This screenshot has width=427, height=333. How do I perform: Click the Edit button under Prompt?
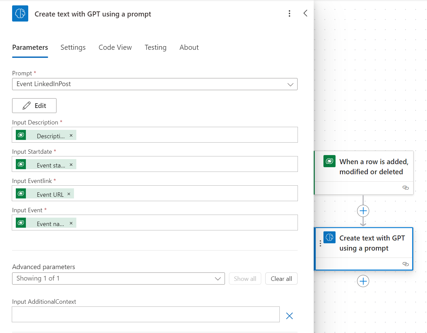(34, 105)
